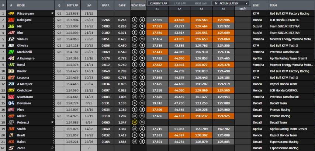The height and width of the screenshot is (151, 315).
Task: Click Petrucci's yellow hard front tyre icon
Action: [134, 123]
